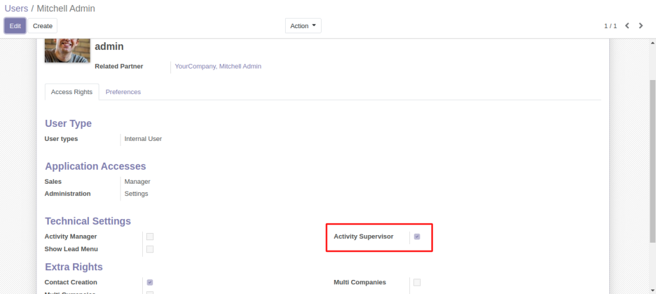Image resolution: width=656 pixels, height=294 pixels.
Task: Click the vertical scrollbar thumb
Action: [652, 161]
